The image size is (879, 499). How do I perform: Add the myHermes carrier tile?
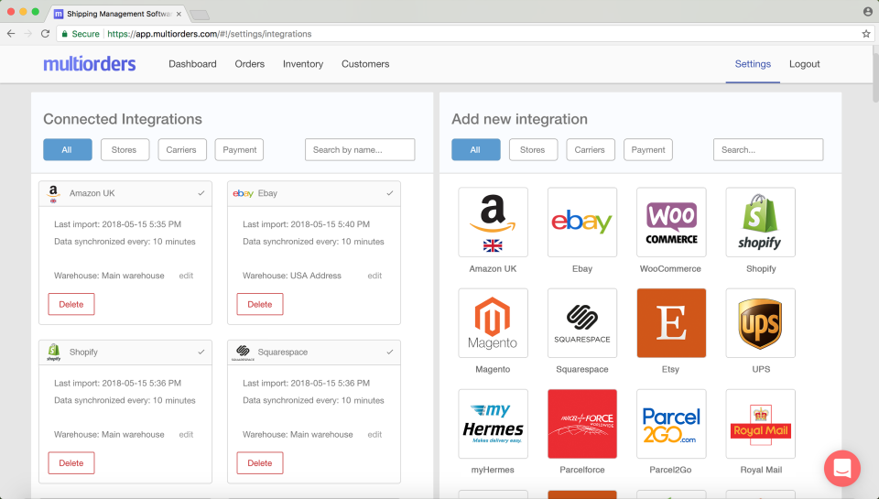tap(493, 424)
